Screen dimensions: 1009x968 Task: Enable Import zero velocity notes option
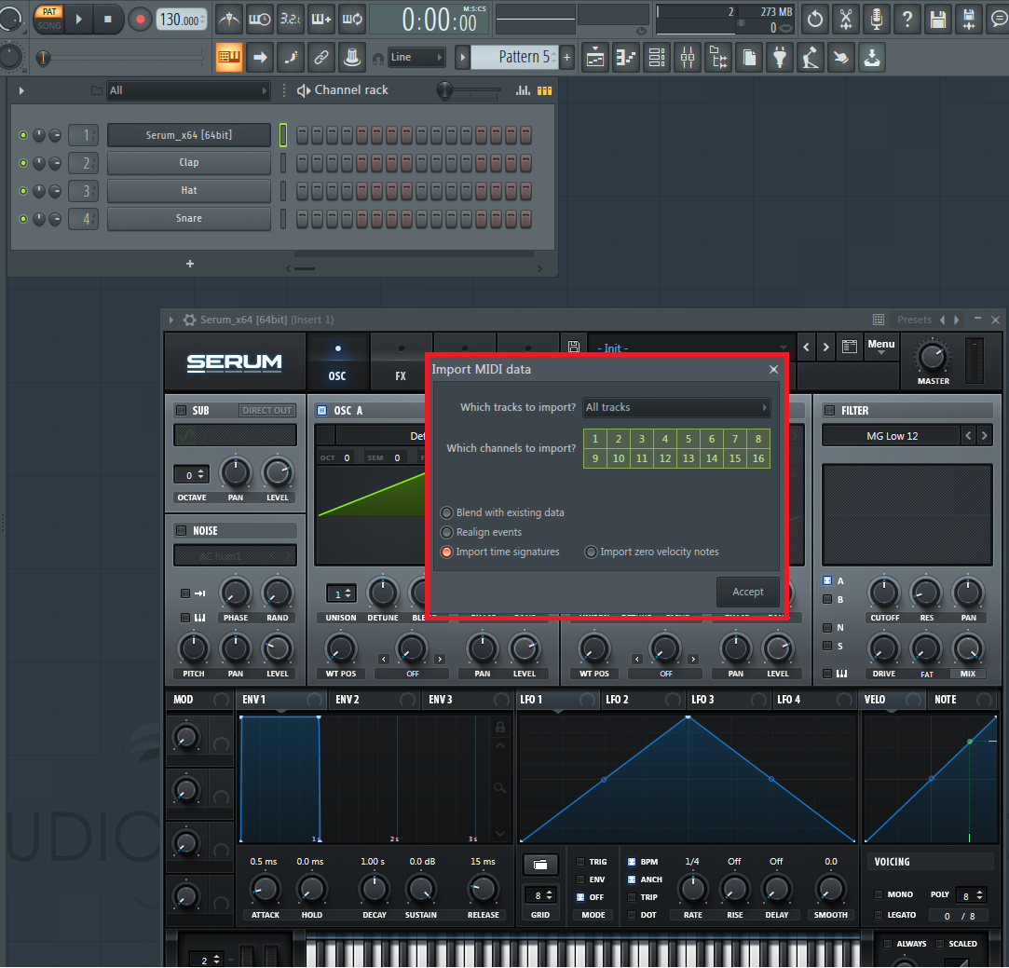pos(591,552)
